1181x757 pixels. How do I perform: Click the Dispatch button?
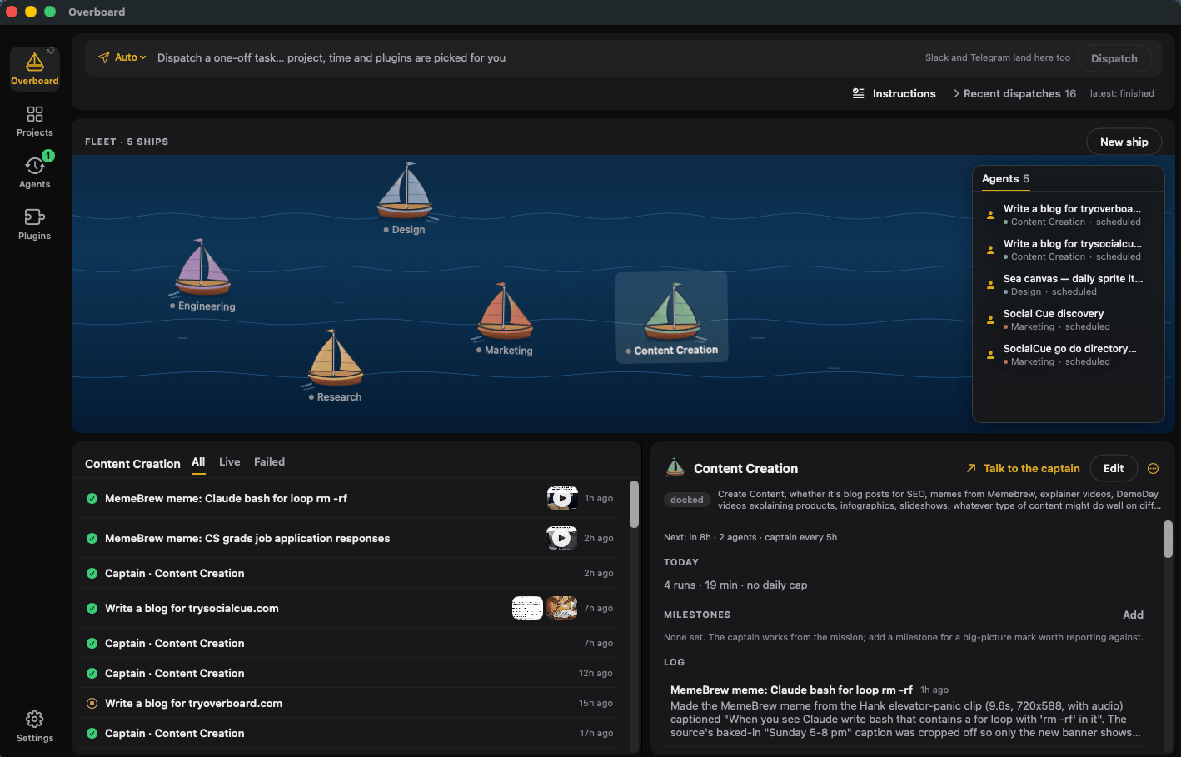tap(1114, 58)
